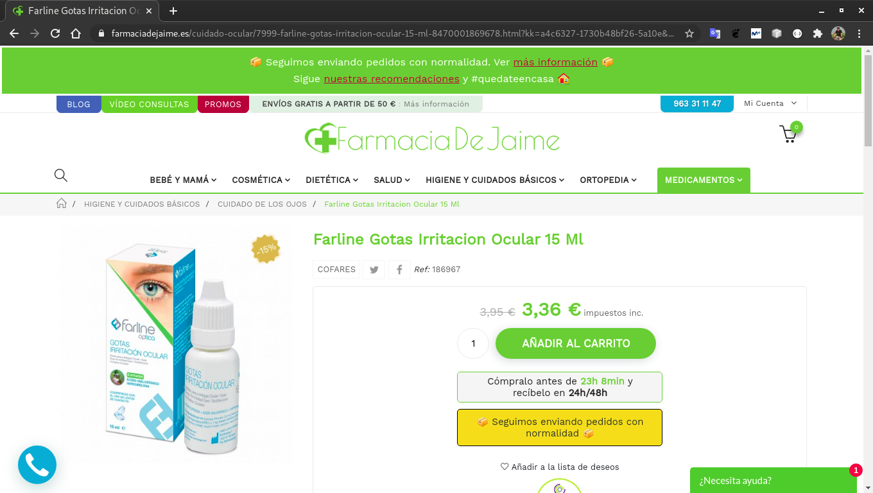Open the Blog tab
Viewport: 873px width, 493px height.
click(79, 104)
